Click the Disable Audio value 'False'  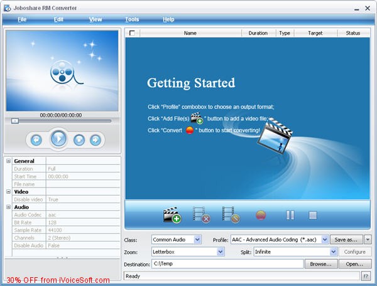[x=83, y=245]
